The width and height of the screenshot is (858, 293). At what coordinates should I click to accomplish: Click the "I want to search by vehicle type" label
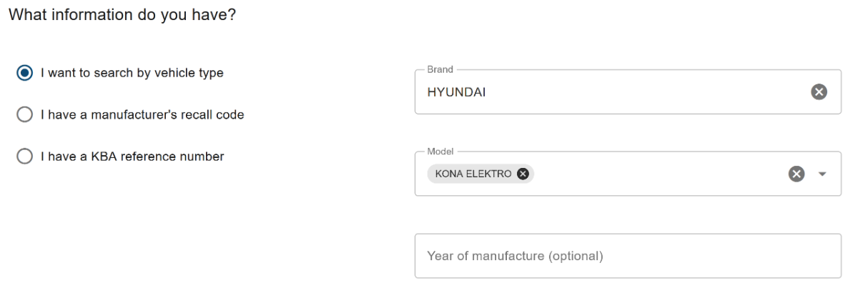click(132, 73)
